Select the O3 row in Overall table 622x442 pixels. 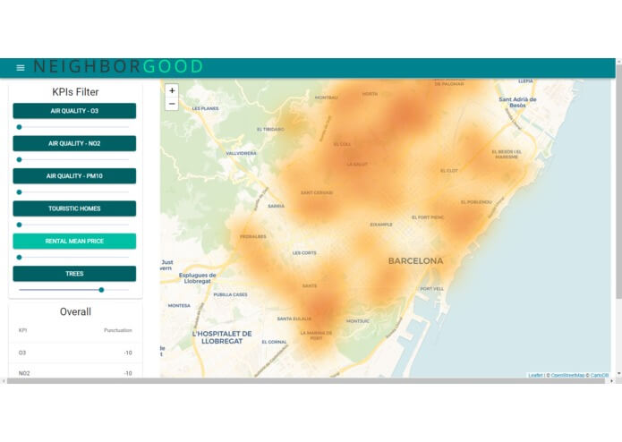75,353
